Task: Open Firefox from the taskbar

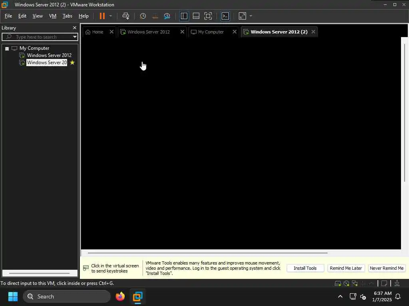Action: click(120, 296)
